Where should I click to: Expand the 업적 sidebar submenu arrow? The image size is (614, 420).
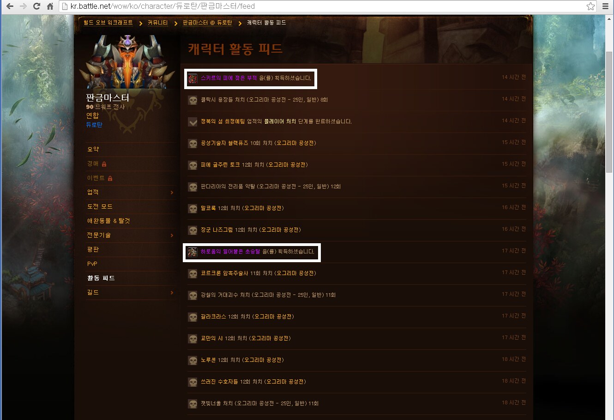pyautogui.click(x=172, y=192)
